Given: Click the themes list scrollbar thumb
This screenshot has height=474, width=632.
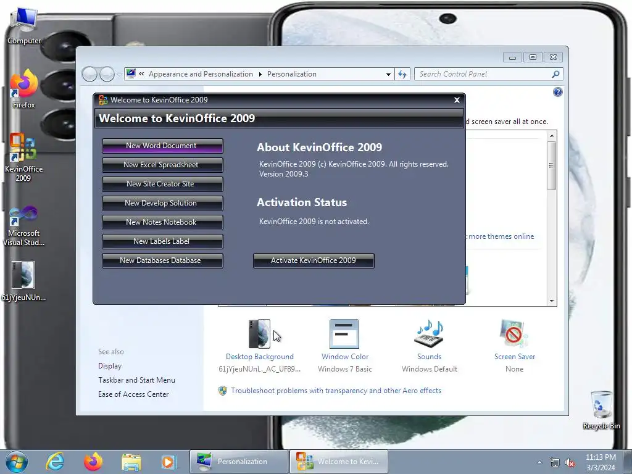Looking at the screenshot, I should tap(552, 165).
